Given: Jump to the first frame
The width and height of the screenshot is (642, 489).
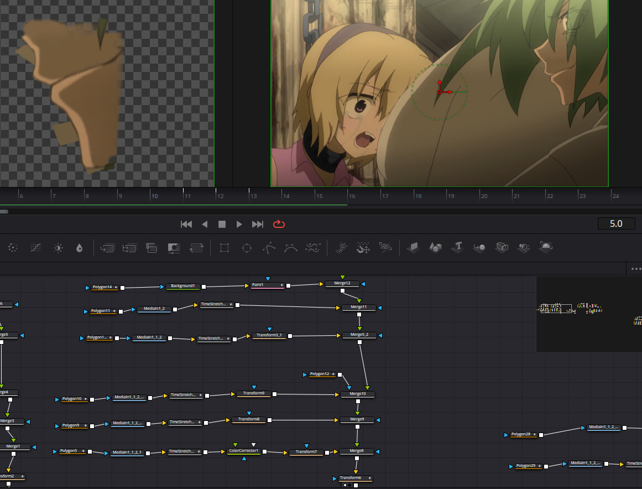Looking at the screenshot, I should (186, 224).
